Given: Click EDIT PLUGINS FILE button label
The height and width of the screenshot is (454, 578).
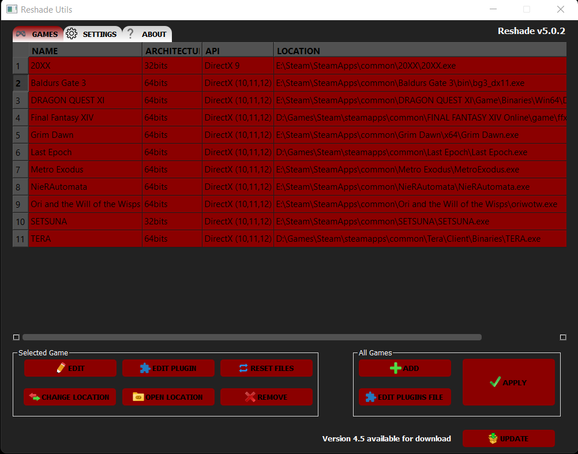Looking at the screenshot, I should click(x=410, y=397).
